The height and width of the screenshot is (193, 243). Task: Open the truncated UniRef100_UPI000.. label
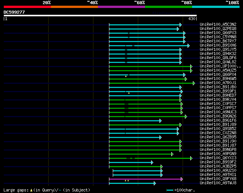(x=220, y=66)
